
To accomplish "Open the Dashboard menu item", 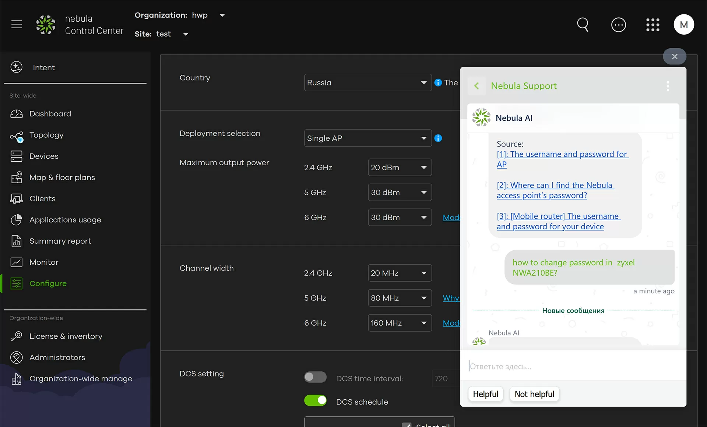I will click(50, 114).
